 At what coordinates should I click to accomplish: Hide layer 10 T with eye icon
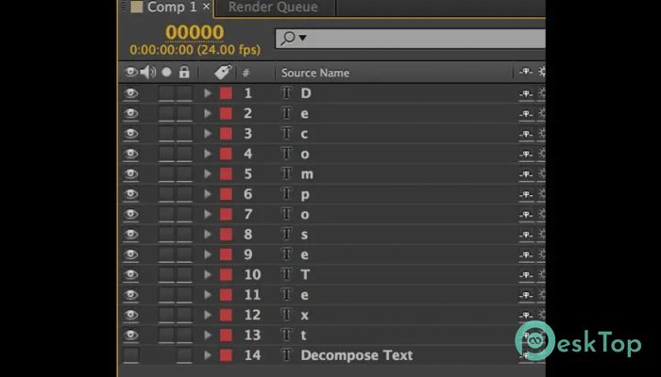[x=130, y=274]
